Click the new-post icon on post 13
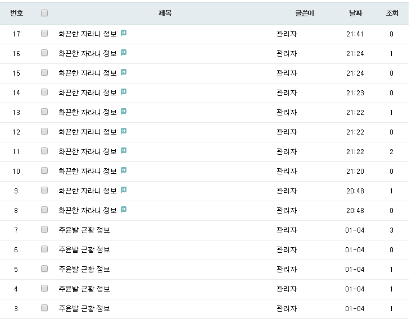Screen dimensions: 412x324 124,112
